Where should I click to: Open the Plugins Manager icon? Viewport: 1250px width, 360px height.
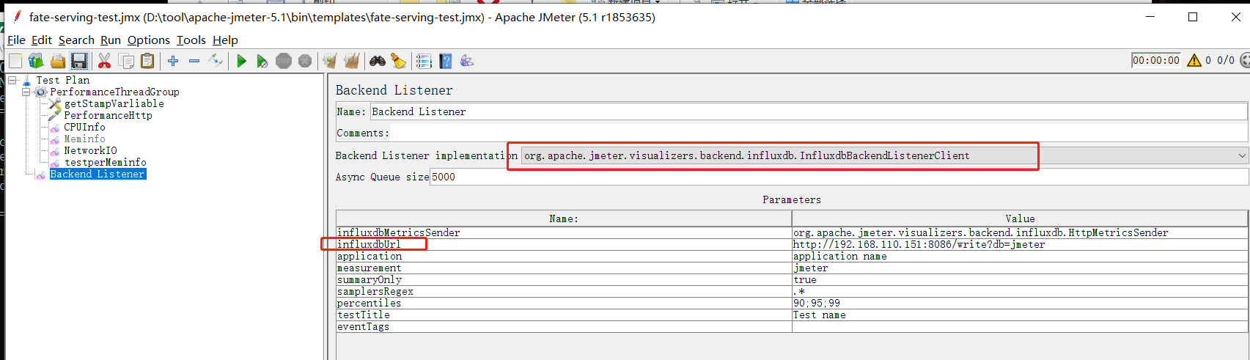pyautogui.click(x=467, y=61)
